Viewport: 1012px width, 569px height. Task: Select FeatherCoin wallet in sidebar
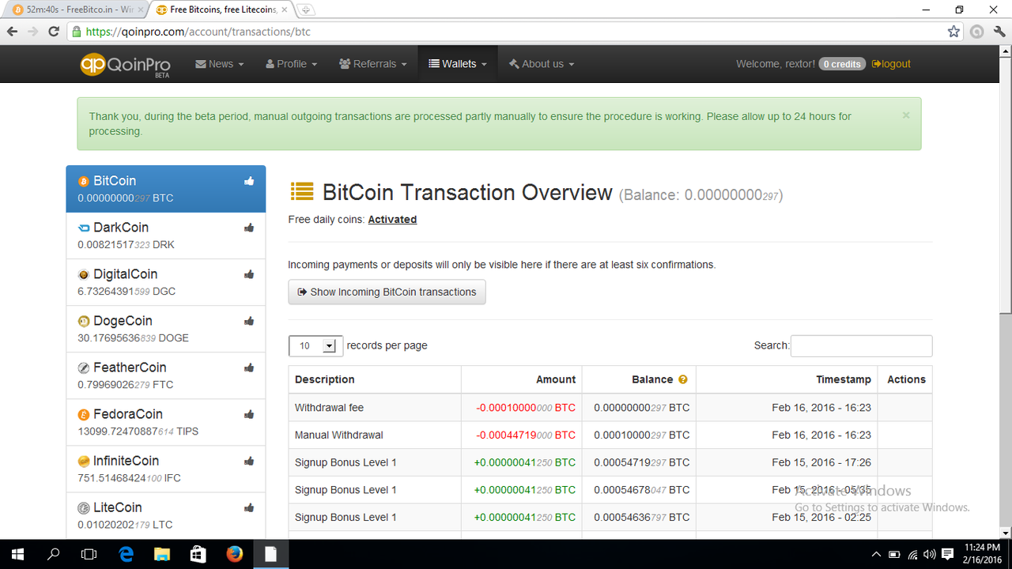pos(166,375)
